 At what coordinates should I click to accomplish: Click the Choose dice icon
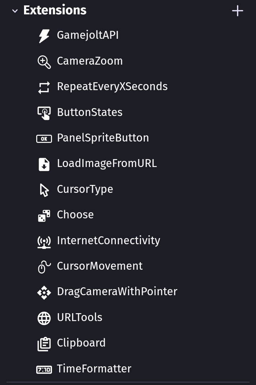[x=44, y=215]
